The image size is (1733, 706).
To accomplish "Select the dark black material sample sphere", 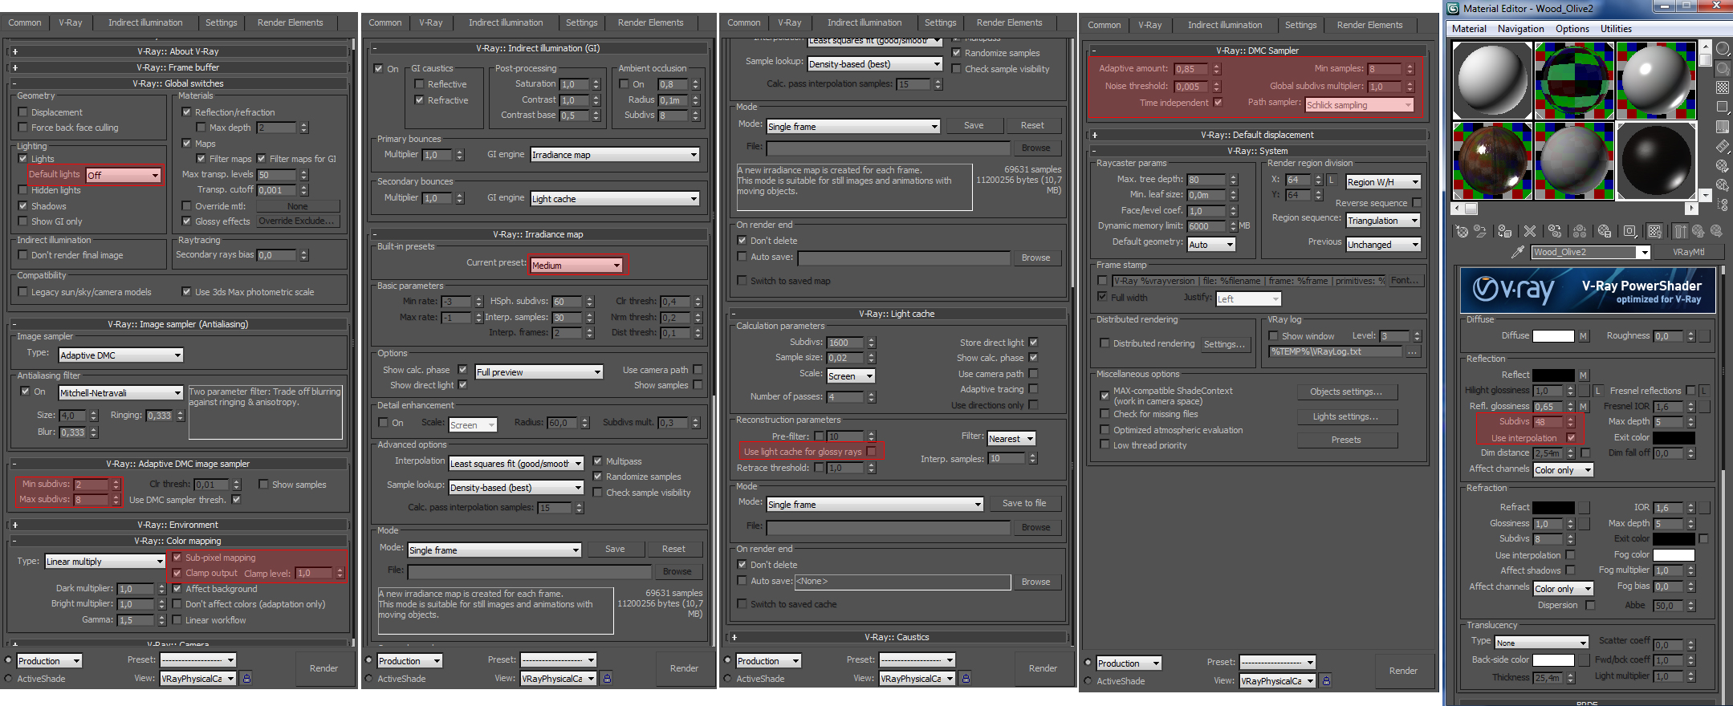I will (1654, 160).
